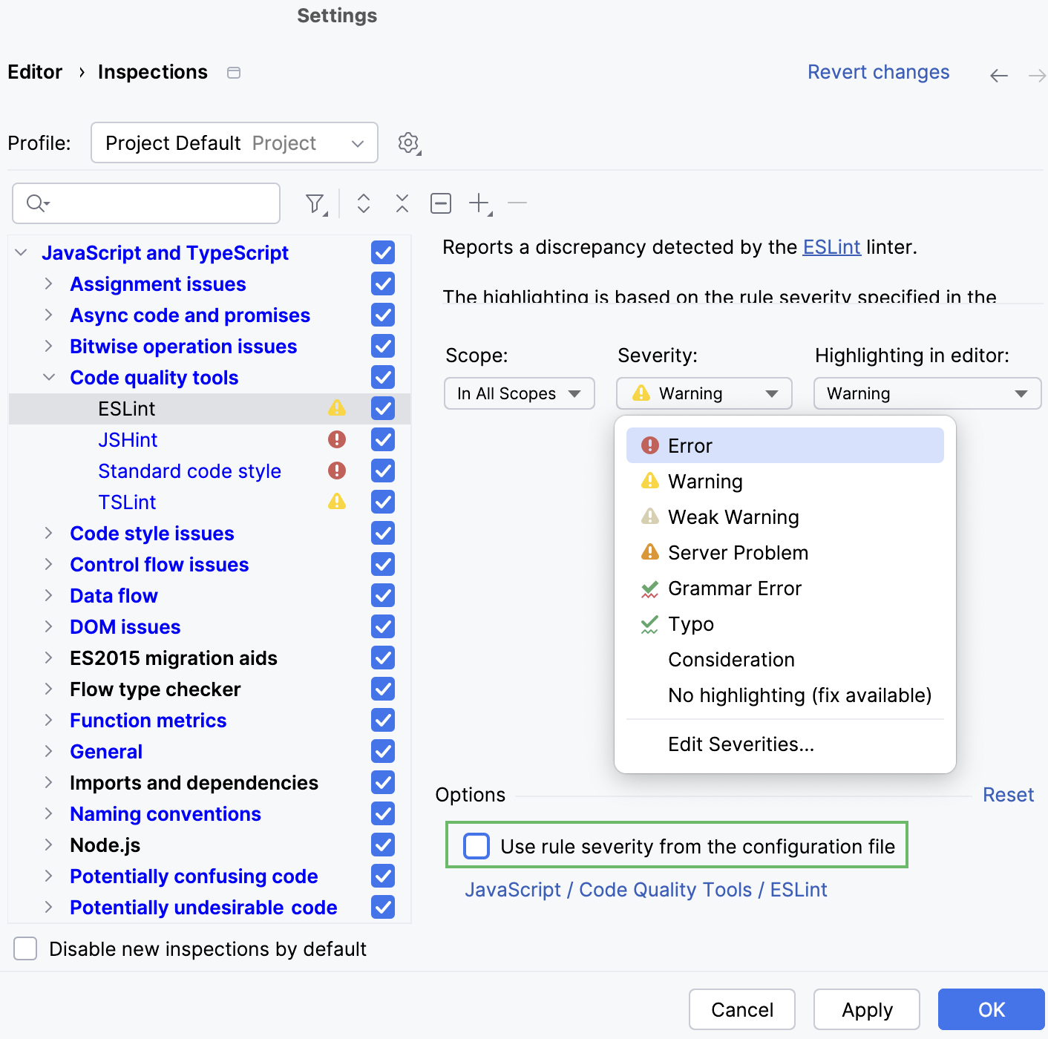Image resolution: width=1048 pixels, height=1039 pixels.
Task: Choose Edit Severities from the menu
Action: tap(741, 744)
